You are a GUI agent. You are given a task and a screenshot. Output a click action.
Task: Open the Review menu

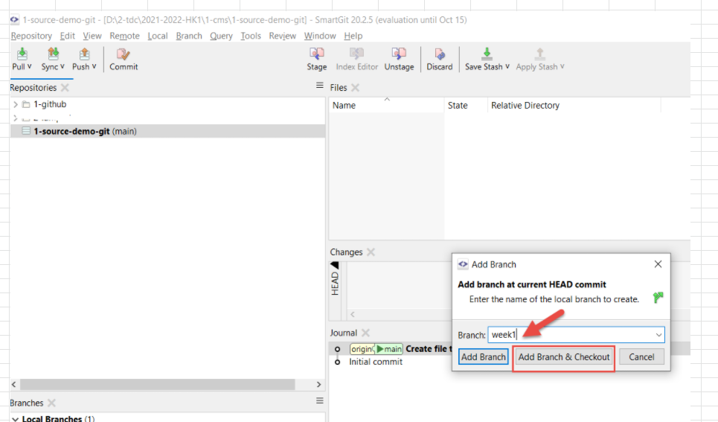pos(282,36)
